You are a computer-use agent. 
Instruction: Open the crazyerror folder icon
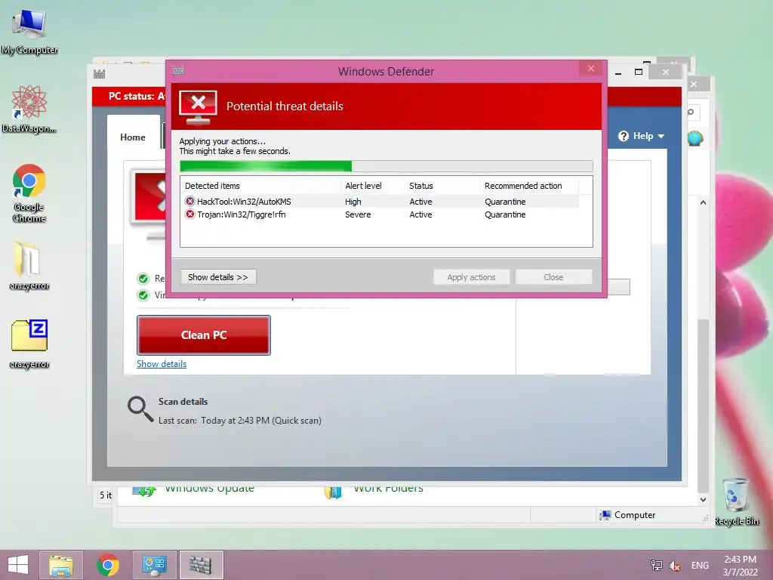(29, 265)
